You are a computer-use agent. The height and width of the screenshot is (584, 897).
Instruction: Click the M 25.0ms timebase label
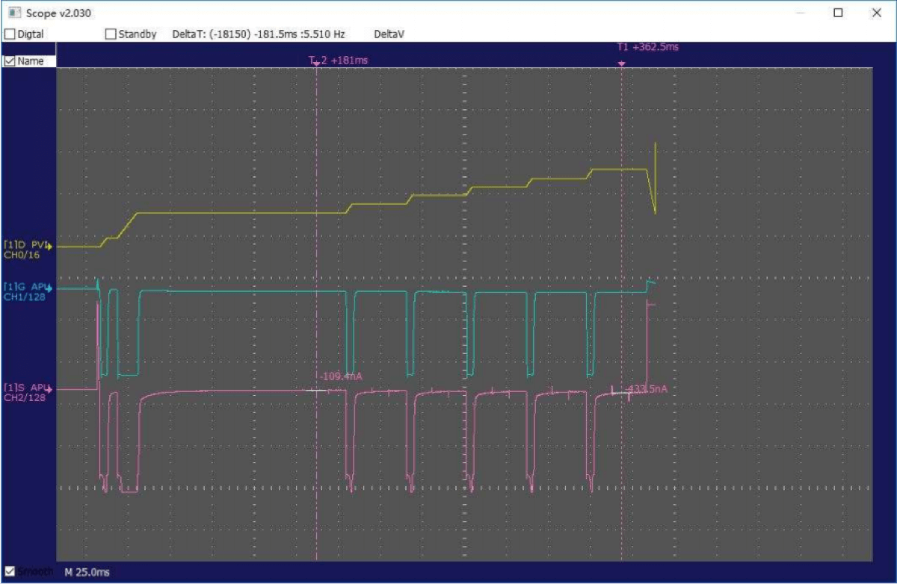tap(87, 572)
